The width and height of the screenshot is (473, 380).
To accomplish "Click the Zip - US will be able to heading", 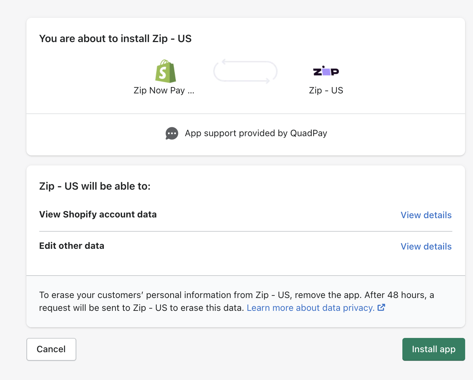I will pos(95,186).
